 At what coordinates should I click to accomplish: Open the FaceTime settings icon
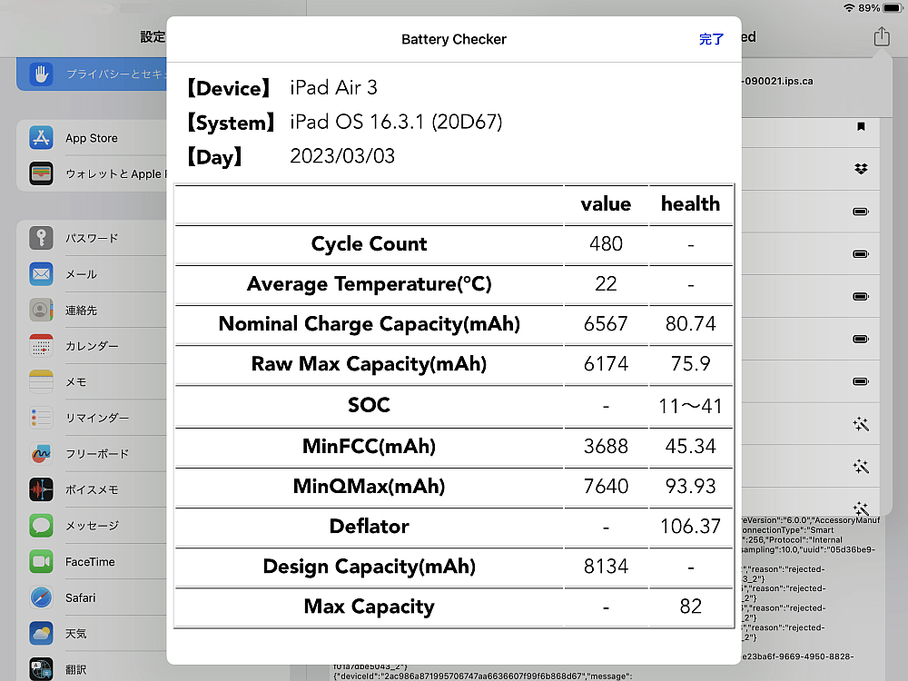click(x=41, y=561)
